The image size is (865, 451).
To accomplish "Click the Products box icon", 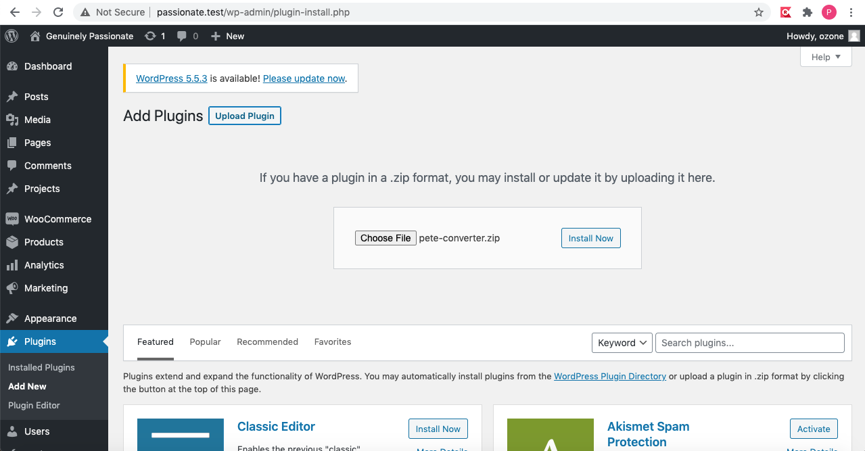I will [12, 242].
